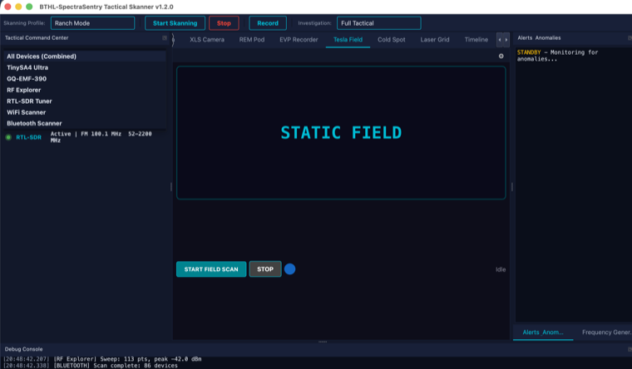Select RF Explorer device
The width and height of the screenshot is (632, 369).
tap(85, 91)
